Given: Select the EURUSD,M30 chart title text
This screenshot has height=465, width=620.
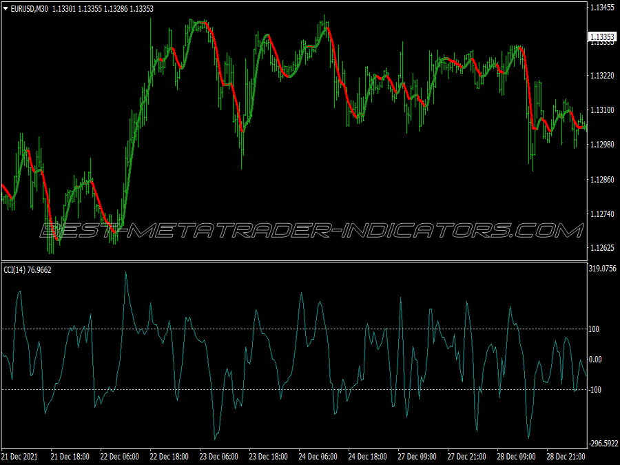Looking at the screenshot, I should [x=29, y=9].
